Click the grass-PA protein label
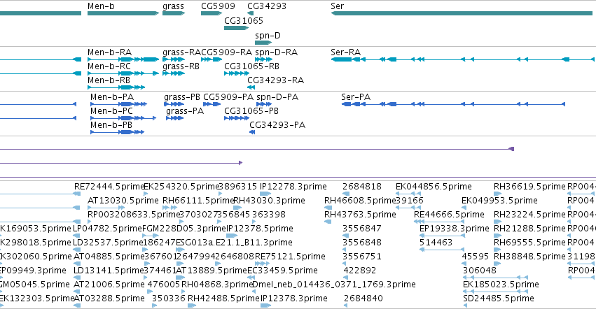Screen dimensions: 596x309 pos(185,111)
